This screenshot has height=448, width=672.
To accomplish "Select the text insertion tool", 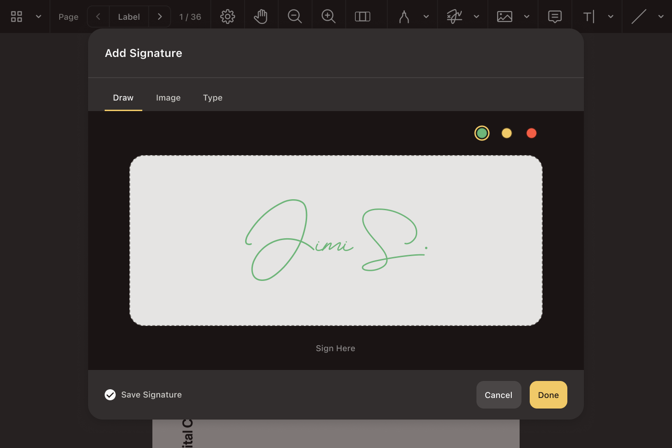I will [589, 16].
